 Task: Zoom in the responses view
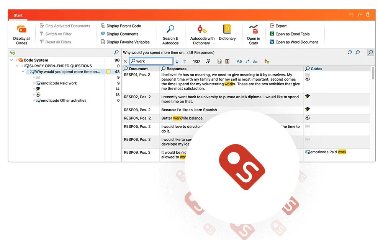[358, 52]
